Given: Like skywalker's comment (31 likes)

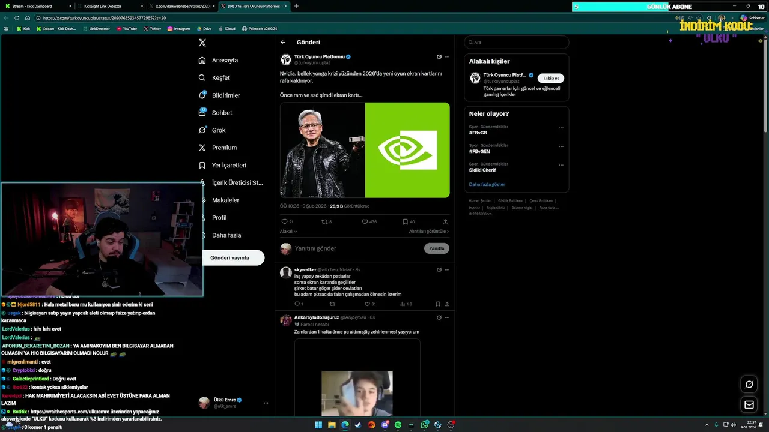Looking at the screenshot, I should [x=371, y=304].
